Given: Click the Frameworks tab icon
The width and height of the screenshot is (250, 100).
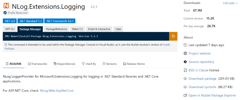Looking at the screenshot, I should (29, 64).
